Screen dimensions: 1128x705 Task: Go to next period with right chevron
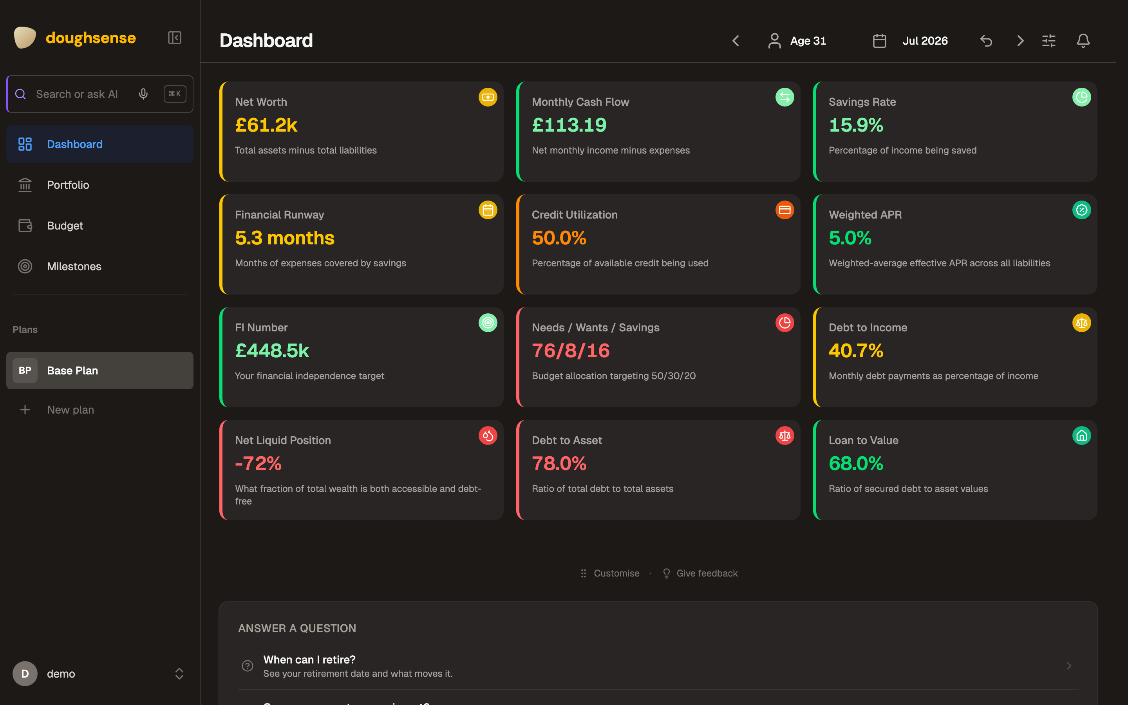point(1020,41)
